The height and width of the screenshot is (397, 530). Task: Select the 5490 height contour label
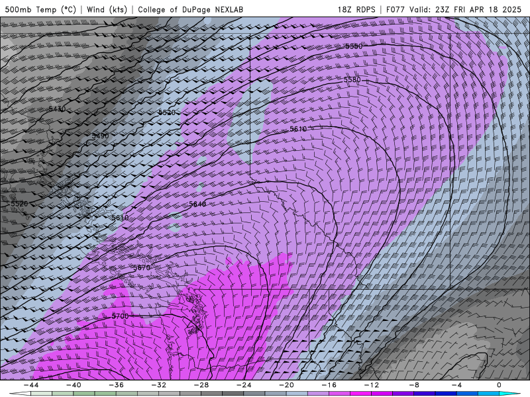click(101, 136)
